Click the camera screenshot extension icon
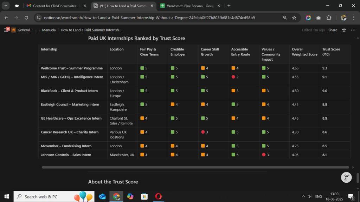Screen dimensions: 360x202 pos(319,18)
